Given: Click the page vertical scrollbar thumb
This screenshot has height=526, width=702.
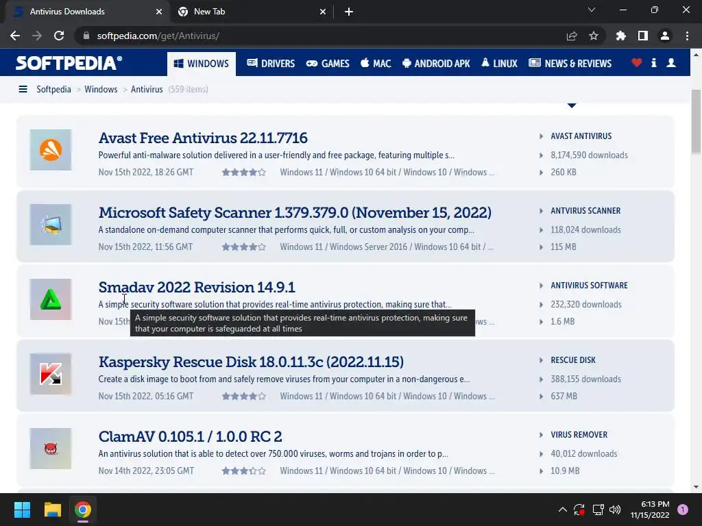Looking at the screenshot, I should tap(696, 122).
